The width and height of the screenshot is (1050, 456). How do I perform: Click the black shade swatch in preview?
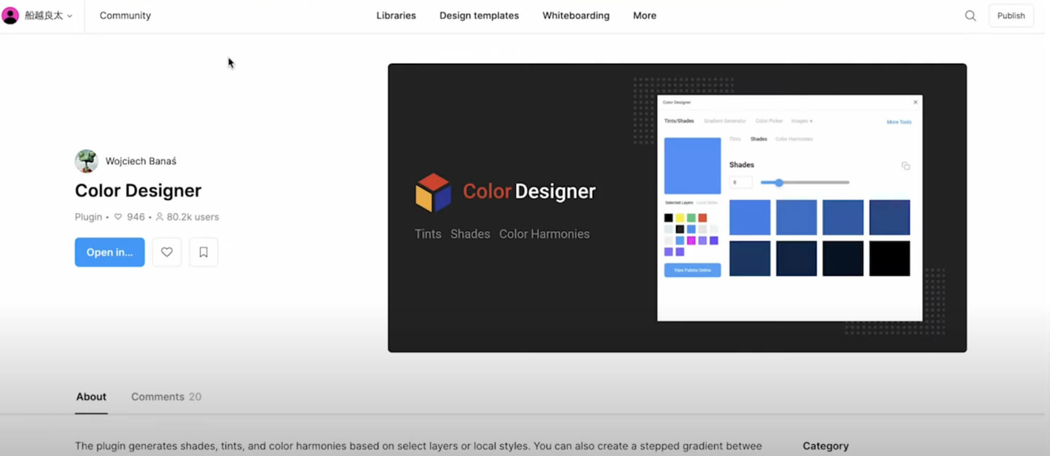point(889,258)
